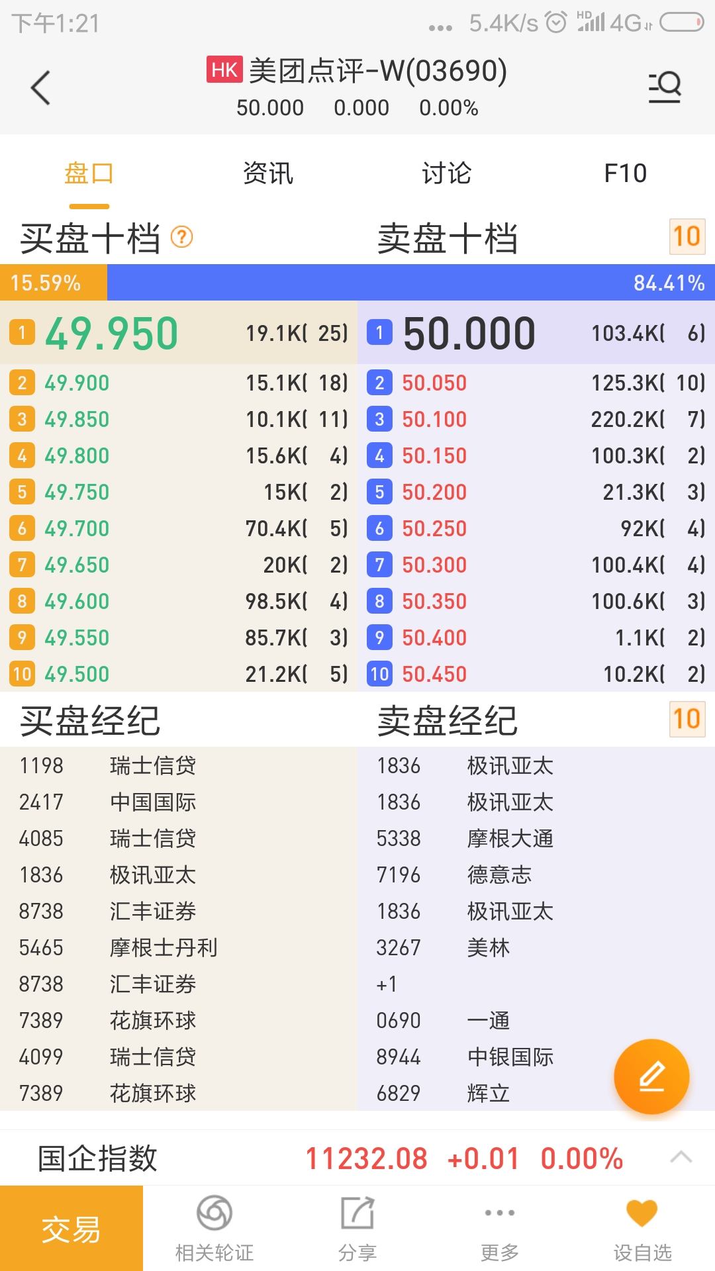Tap the 国企指数 value 11232.08

[x=366, y=1158]
